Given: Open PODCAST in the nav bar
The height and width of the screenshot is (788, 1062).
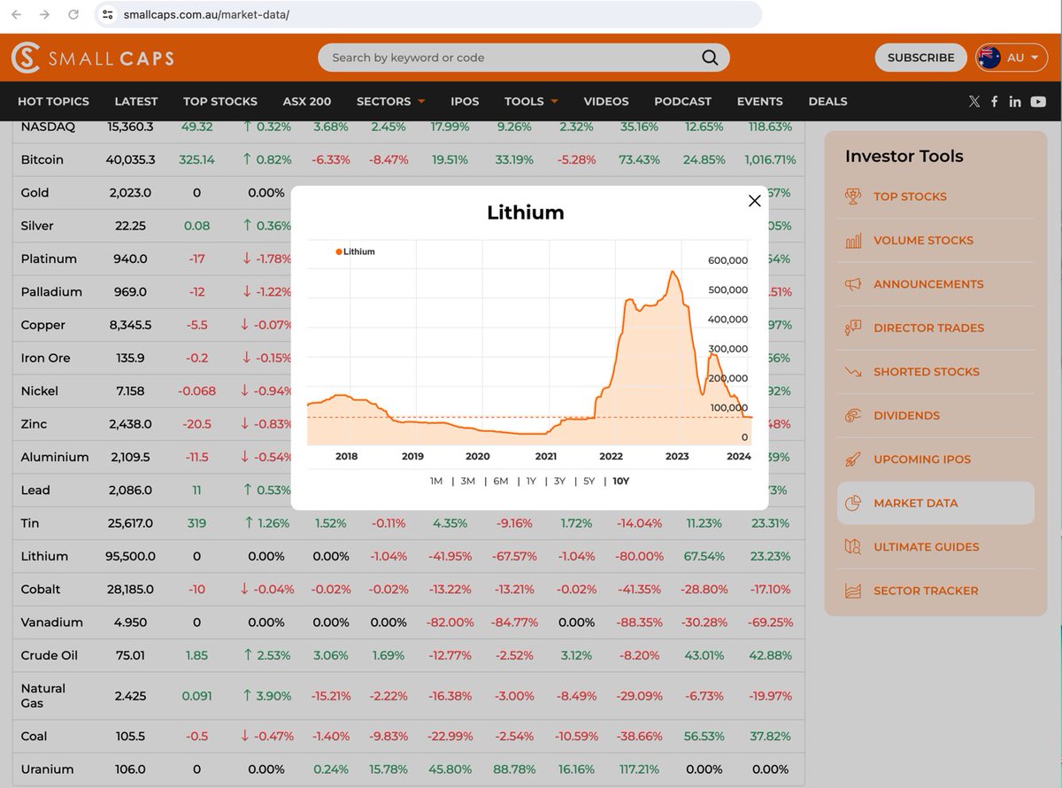Looking at the screenshot, I should [x=683, y=101].
